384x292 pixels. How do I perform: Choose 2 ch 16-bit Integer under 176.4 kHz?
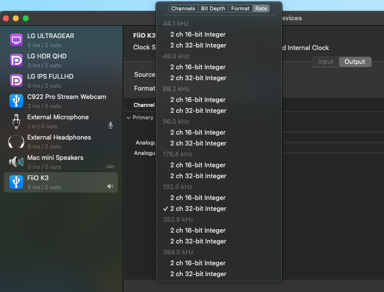[x=219, y=165]
